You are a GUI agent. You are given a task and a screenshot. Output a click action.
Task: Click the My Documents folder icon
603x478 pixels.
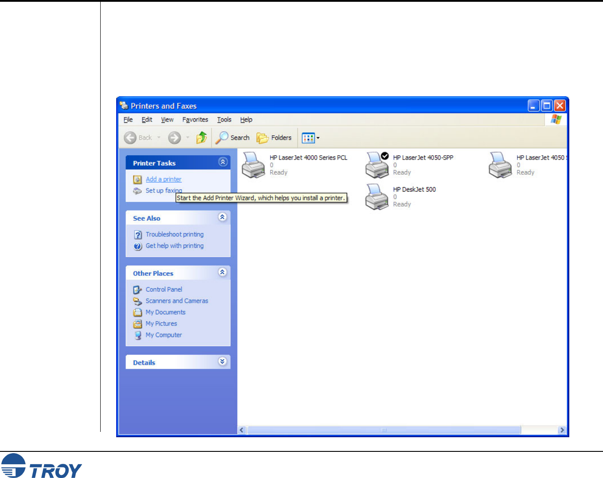click(x=137, y=313)
